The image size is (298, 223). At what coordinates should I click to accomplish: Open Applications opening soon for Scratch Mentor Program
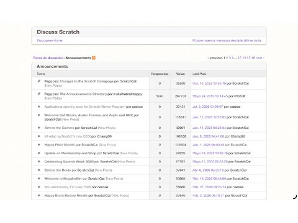84,107
